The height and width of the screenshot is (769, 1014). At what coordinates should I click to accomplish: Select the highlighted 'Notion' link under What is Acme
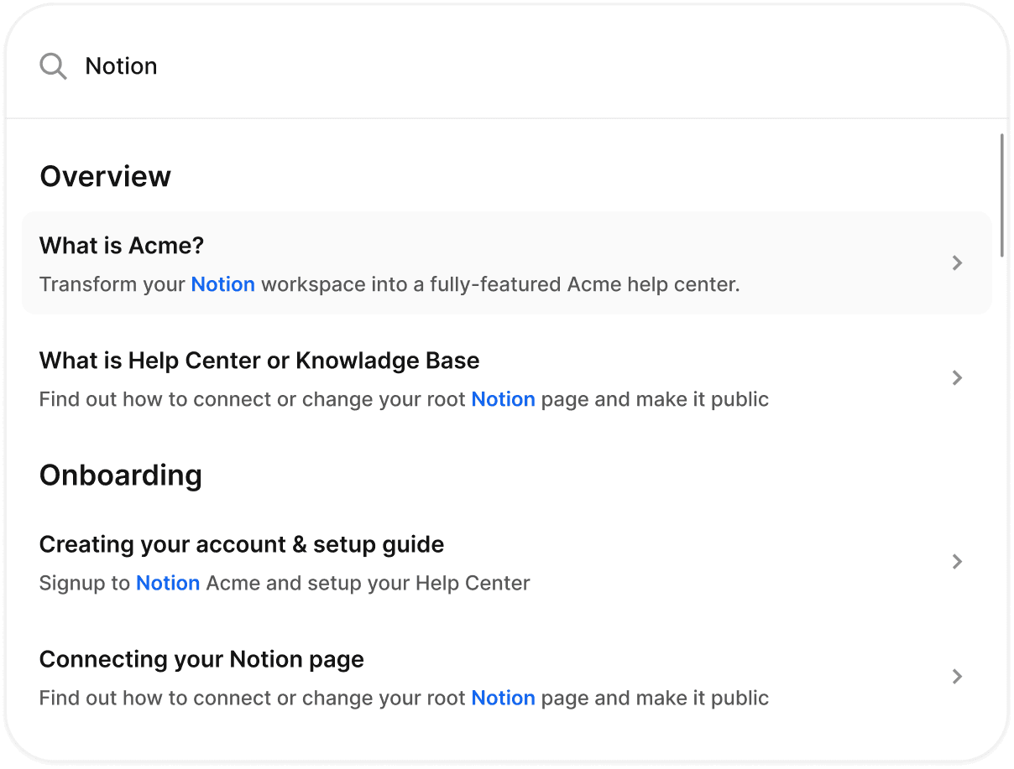[222, 284]
